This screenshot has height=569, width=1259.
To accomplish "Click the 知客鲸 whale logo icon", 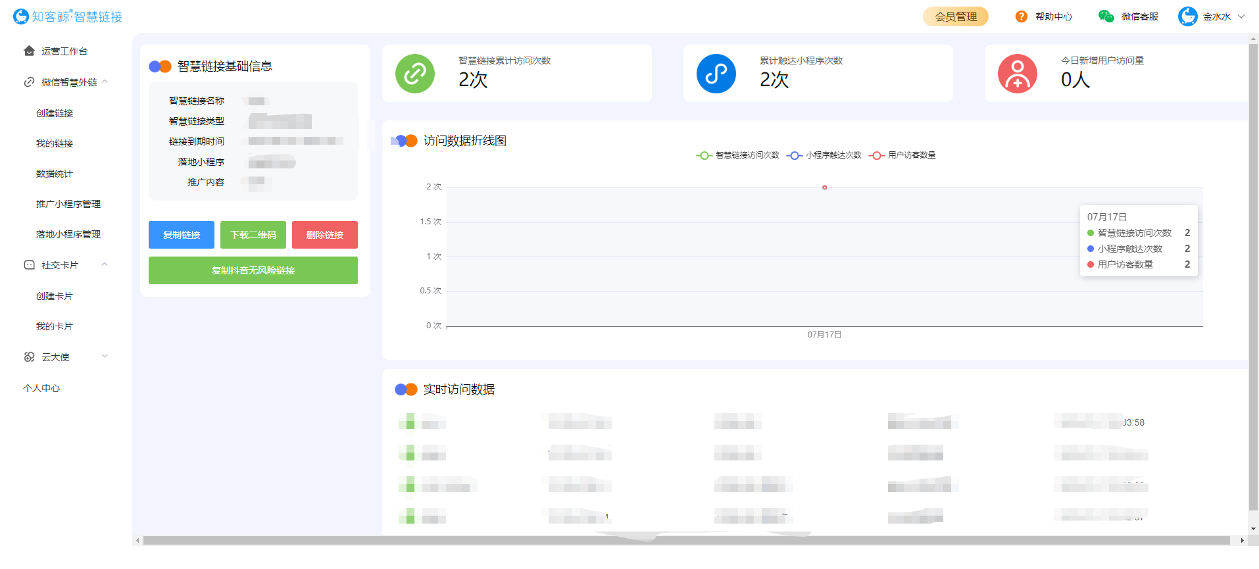I will pyautogui.click(x=21, y=16).
